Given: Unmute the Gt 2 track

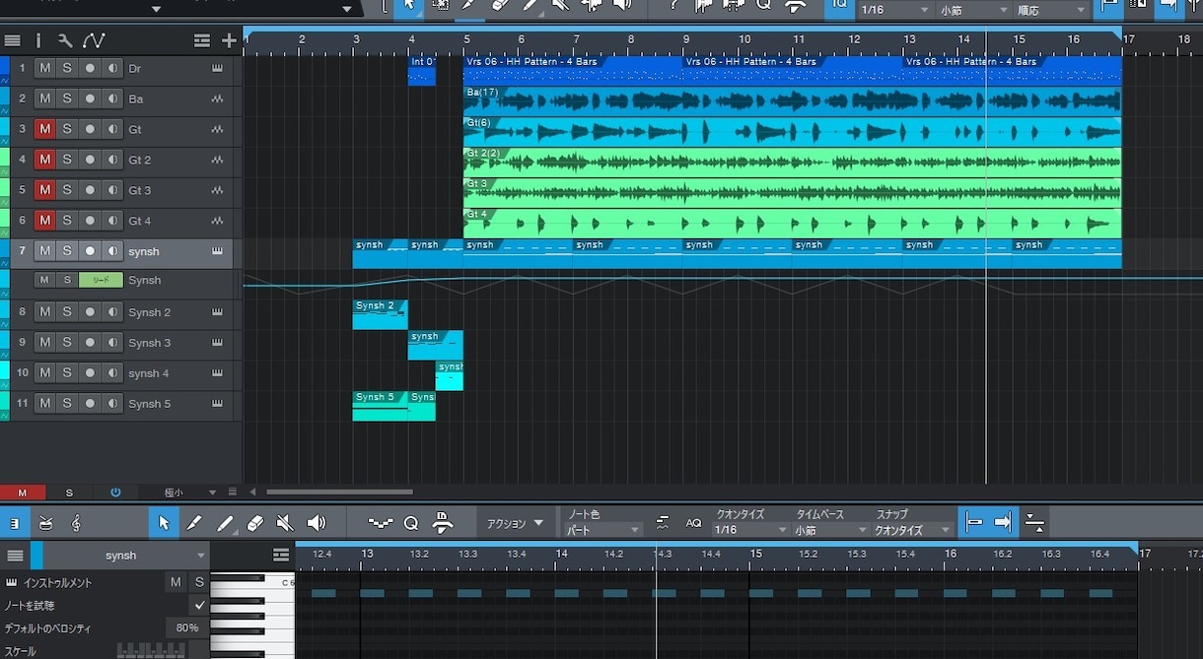Looking at the screenshot, I should pyautogui.click(x=44, y=160).
